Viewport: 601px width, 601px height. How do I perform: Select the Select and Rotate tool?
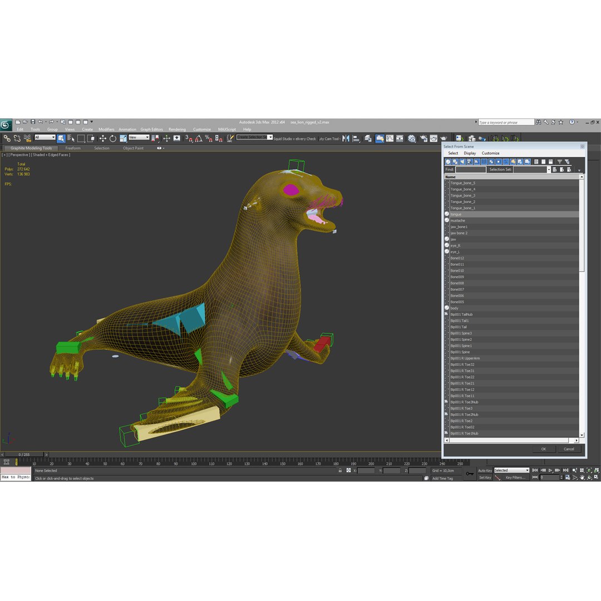pos(112,139)
